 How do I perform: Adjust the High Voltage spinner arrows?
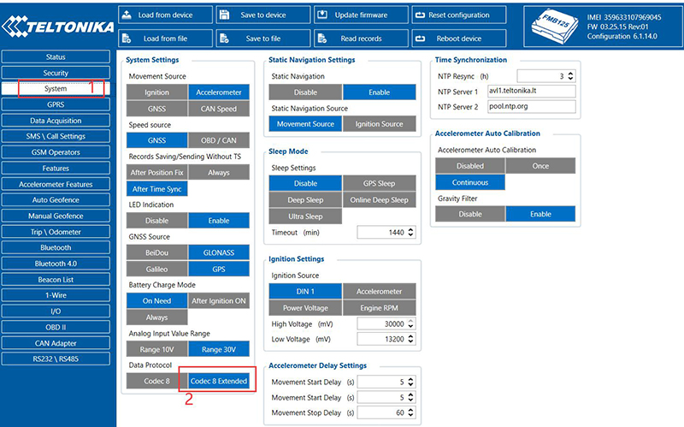point(410,323)
